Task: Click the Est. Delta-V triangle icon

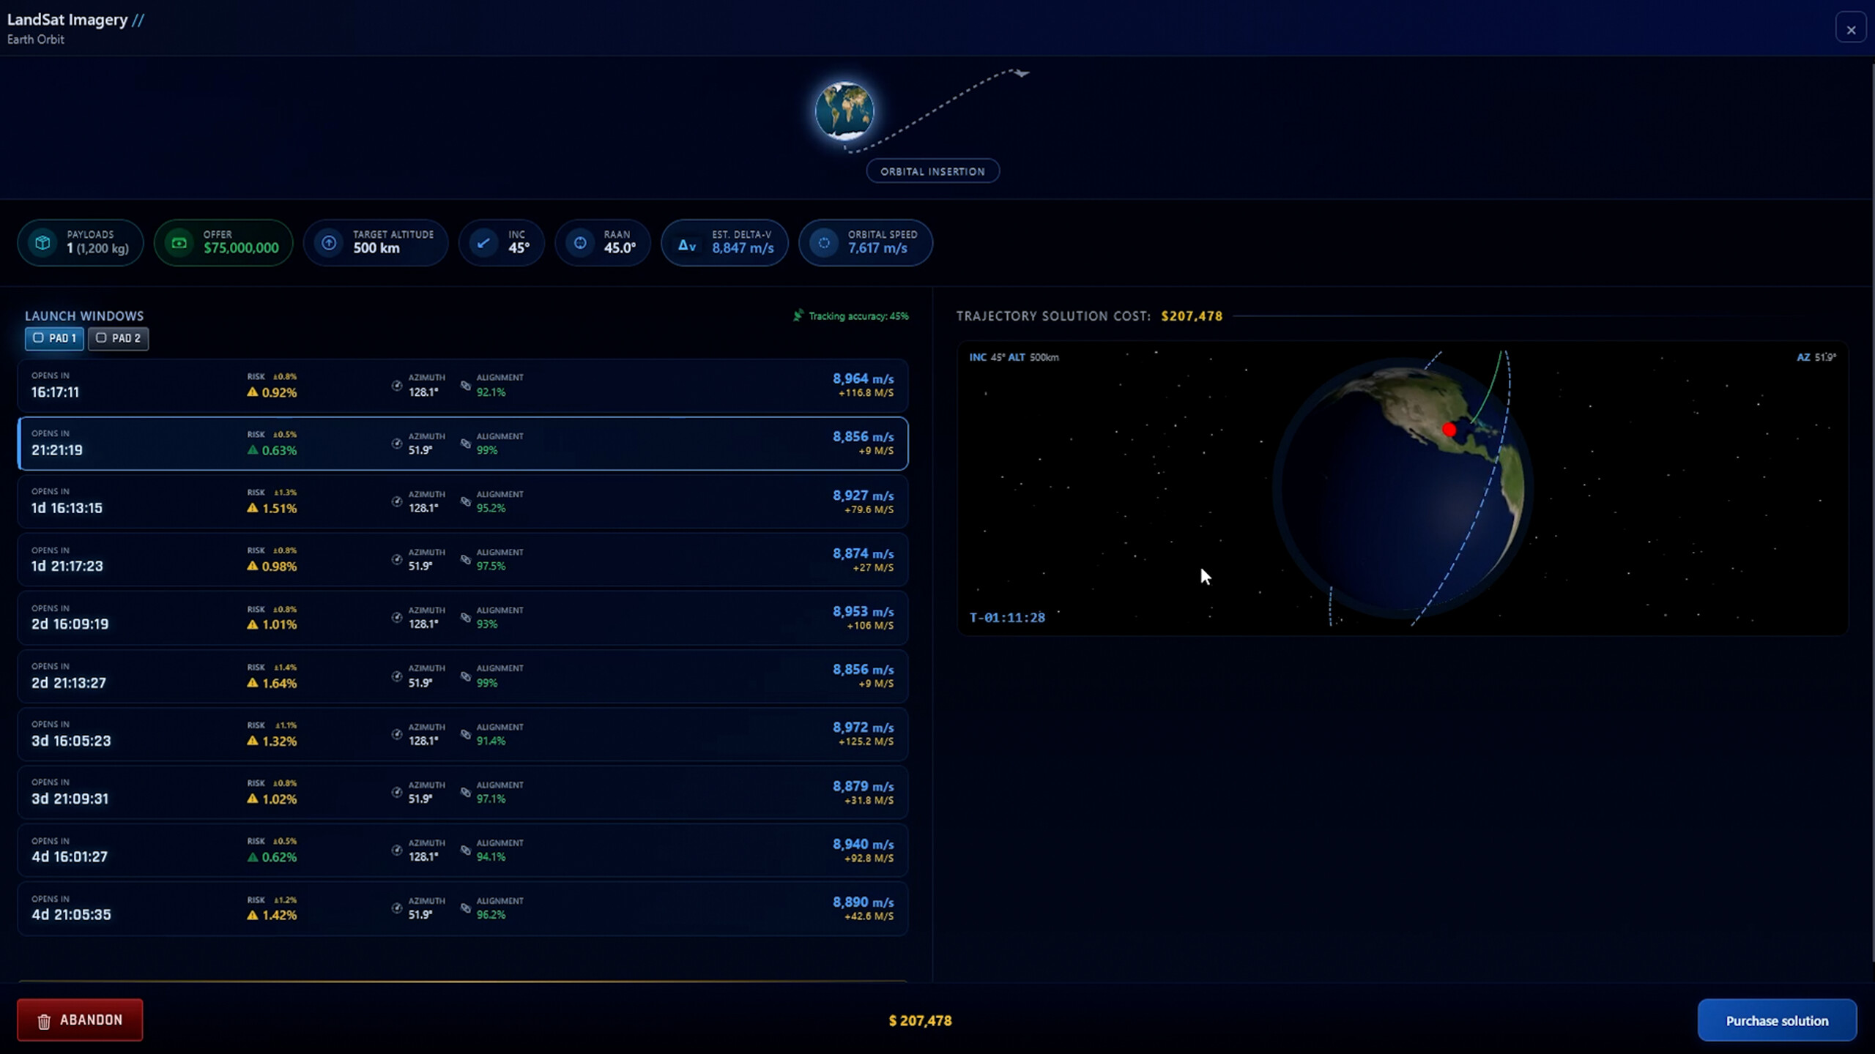Action: [x=686, y=245]
